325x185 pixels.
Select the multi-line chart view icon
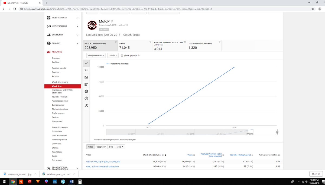(x=86, y=70)
